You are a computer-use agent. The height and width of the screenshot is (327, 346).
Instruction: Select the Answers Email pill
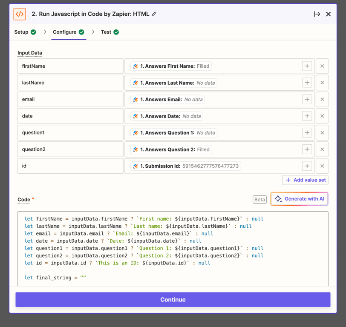[x=167, y=100]
